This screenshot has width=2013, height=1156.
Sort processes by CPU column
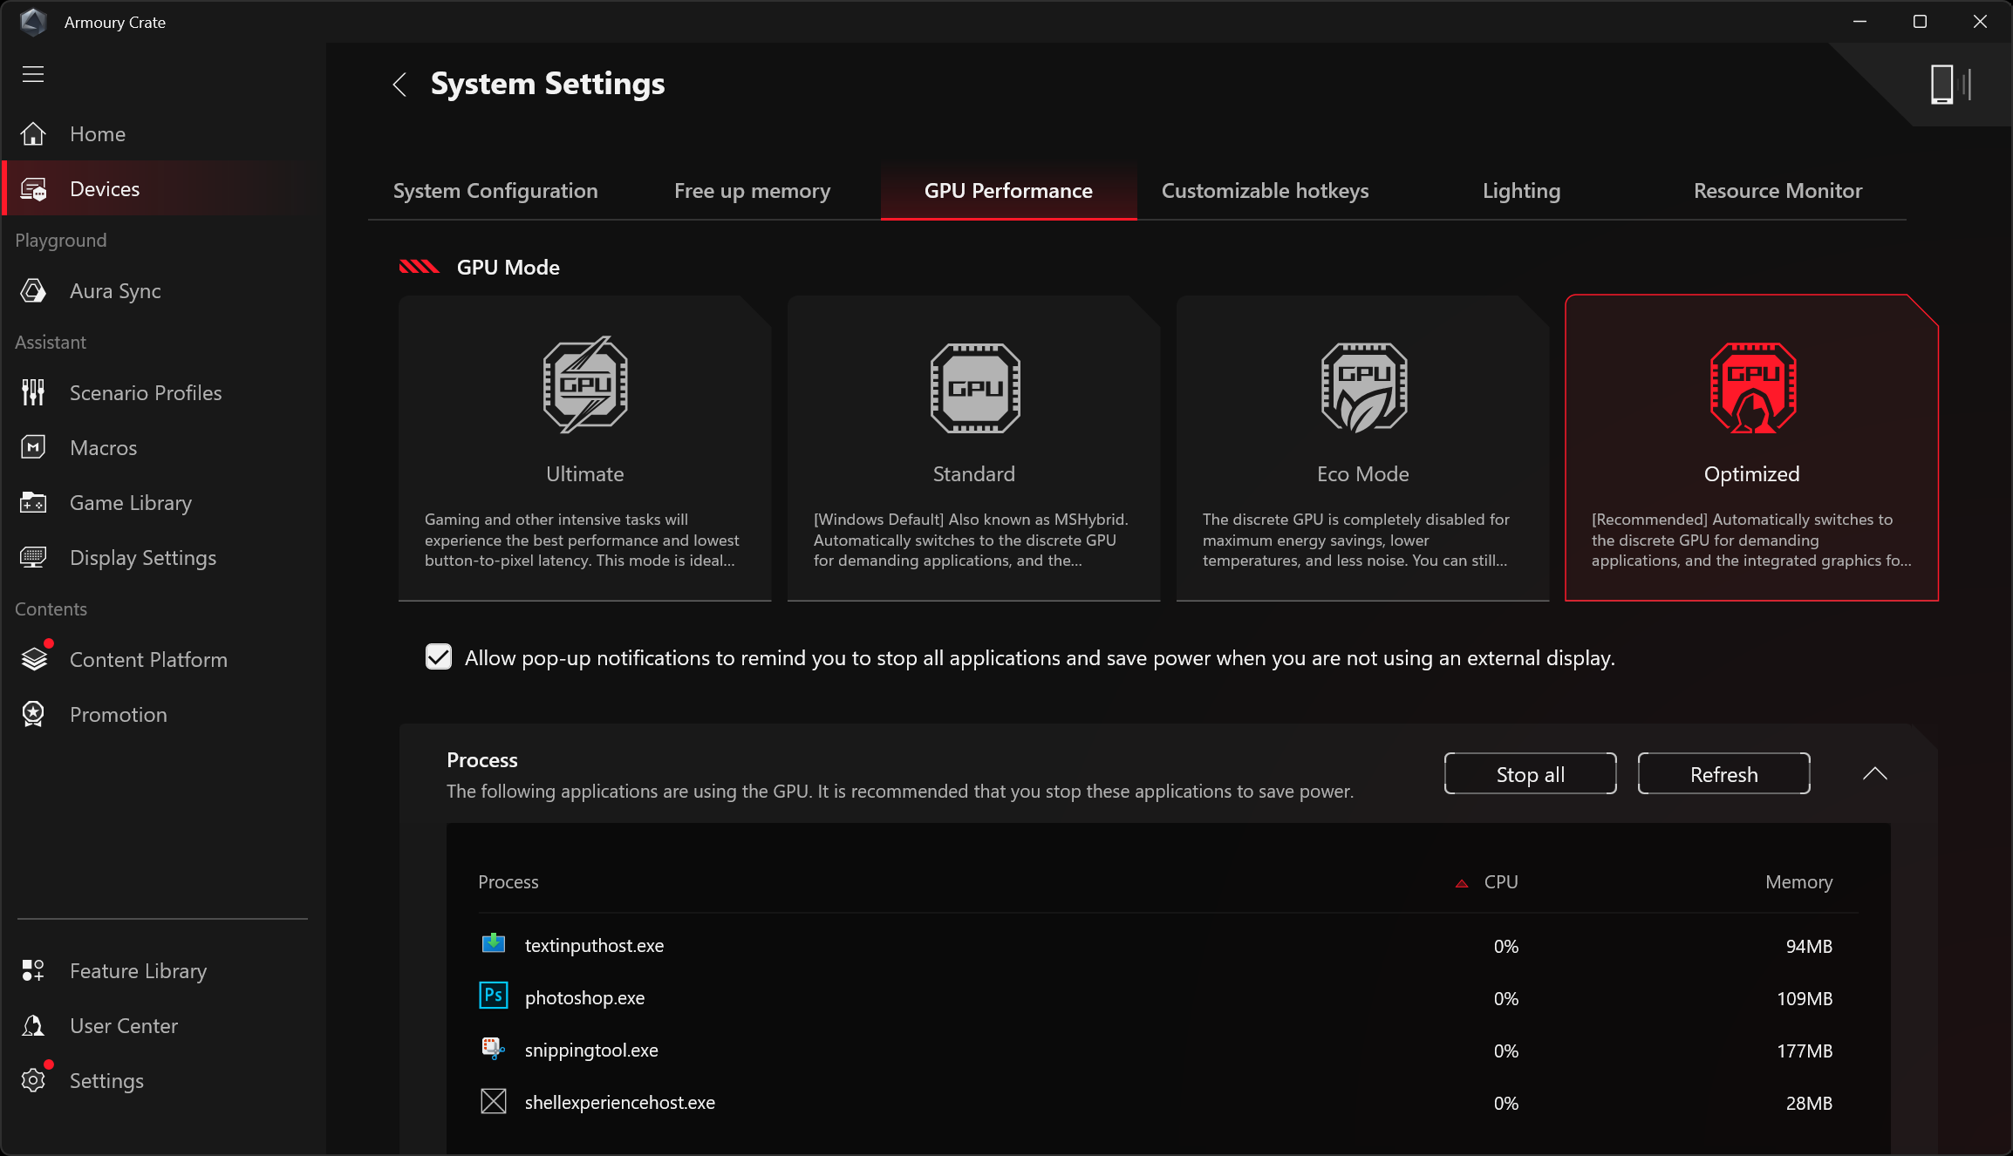click(1500, 882)
